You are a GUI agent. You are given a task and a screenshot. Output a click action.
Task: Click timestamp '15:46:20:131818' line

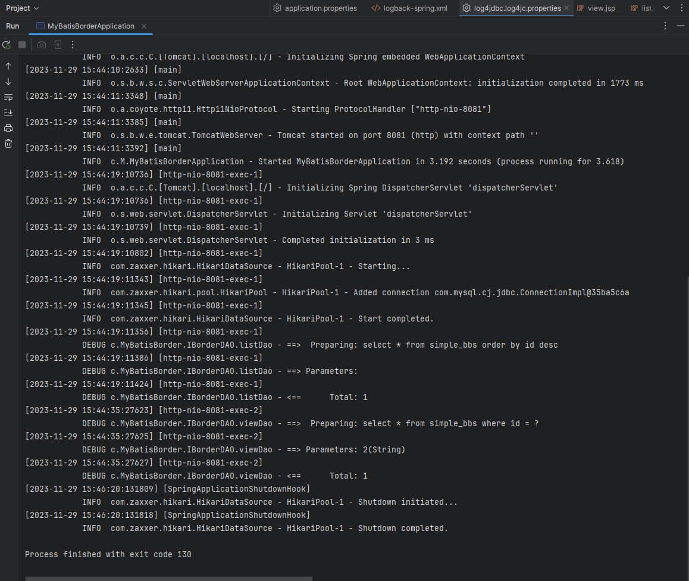tap(167, 515)
